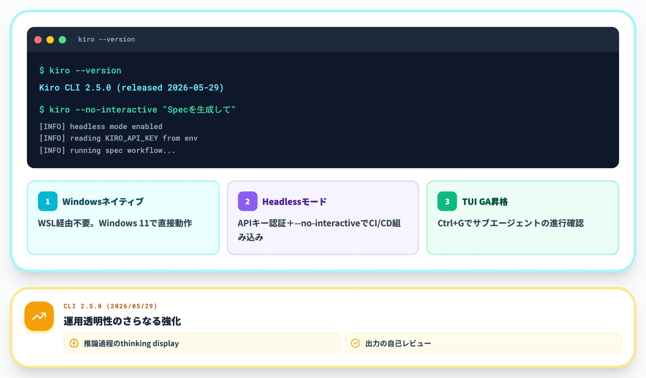
Task: Click the text 'Ctrl+Gでサブエージェントの進行確認'
Action: [x=510, y=223]
